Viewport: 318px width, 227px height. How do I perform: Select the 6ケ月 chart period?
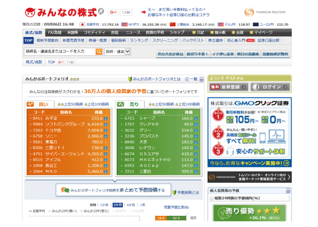coord(131,205)
